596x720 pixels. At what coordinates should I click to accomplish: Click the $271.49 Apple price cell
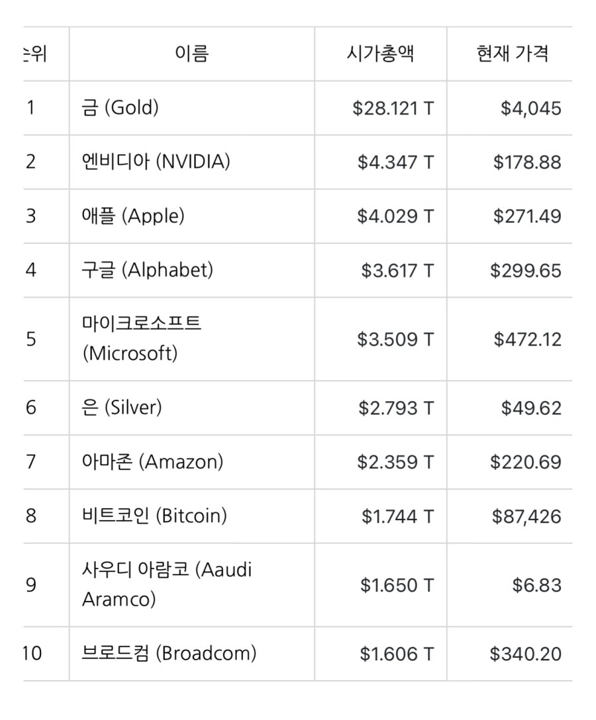click(x=527, y=216)
